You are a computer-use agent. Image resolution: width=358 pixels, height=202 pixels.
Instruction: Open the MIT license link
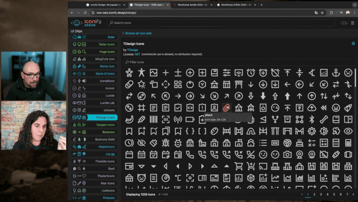click(137, 54)
